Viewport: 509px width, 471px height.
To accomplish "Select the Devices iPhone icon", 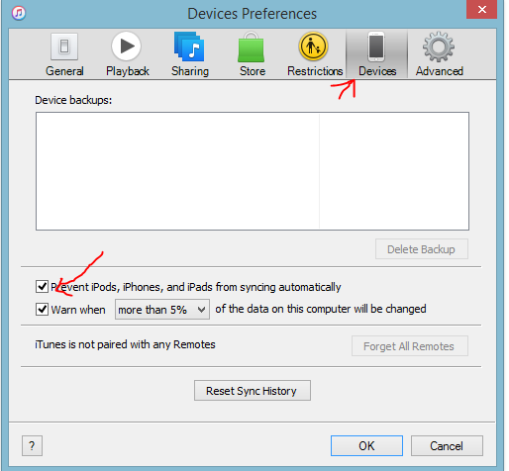I will (376, 47).
